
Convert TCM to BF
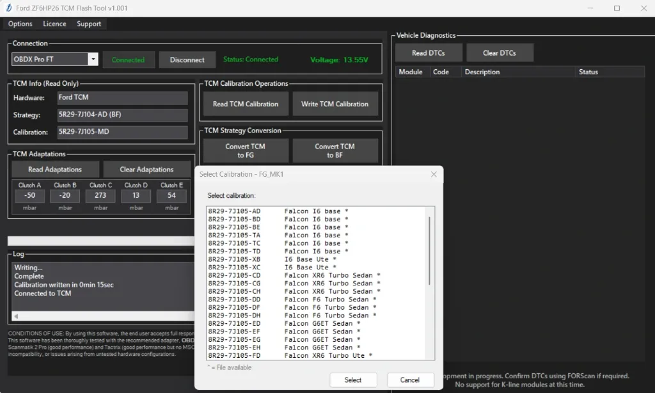[335, 150]
